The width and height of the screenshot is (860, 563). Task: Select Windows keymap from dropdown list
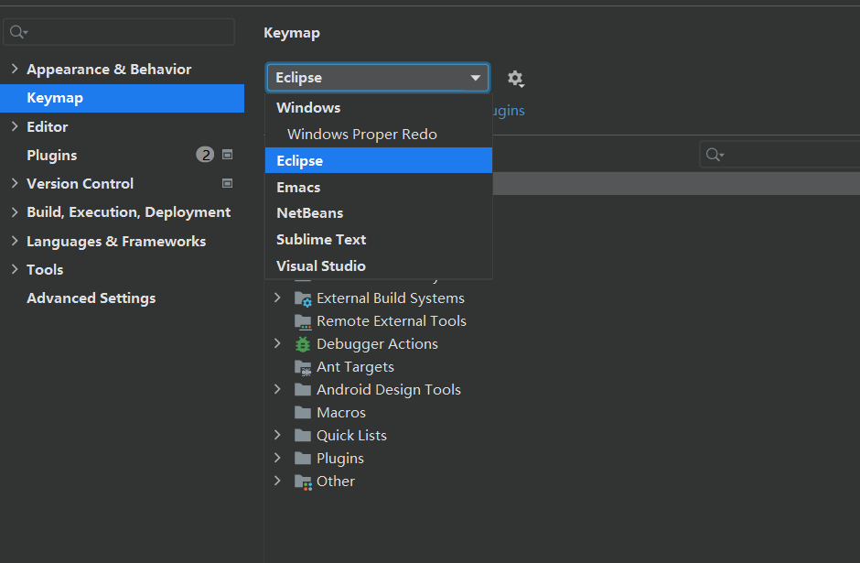click(379, 107)
